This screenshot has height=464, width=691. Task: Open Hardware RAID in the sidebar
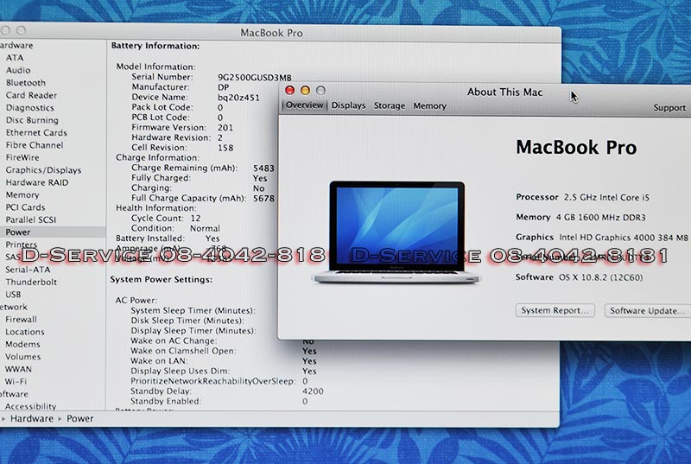[37, 182]
